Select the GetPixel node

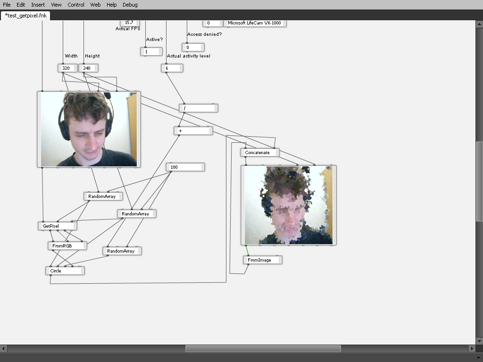(x=58, y=226)
